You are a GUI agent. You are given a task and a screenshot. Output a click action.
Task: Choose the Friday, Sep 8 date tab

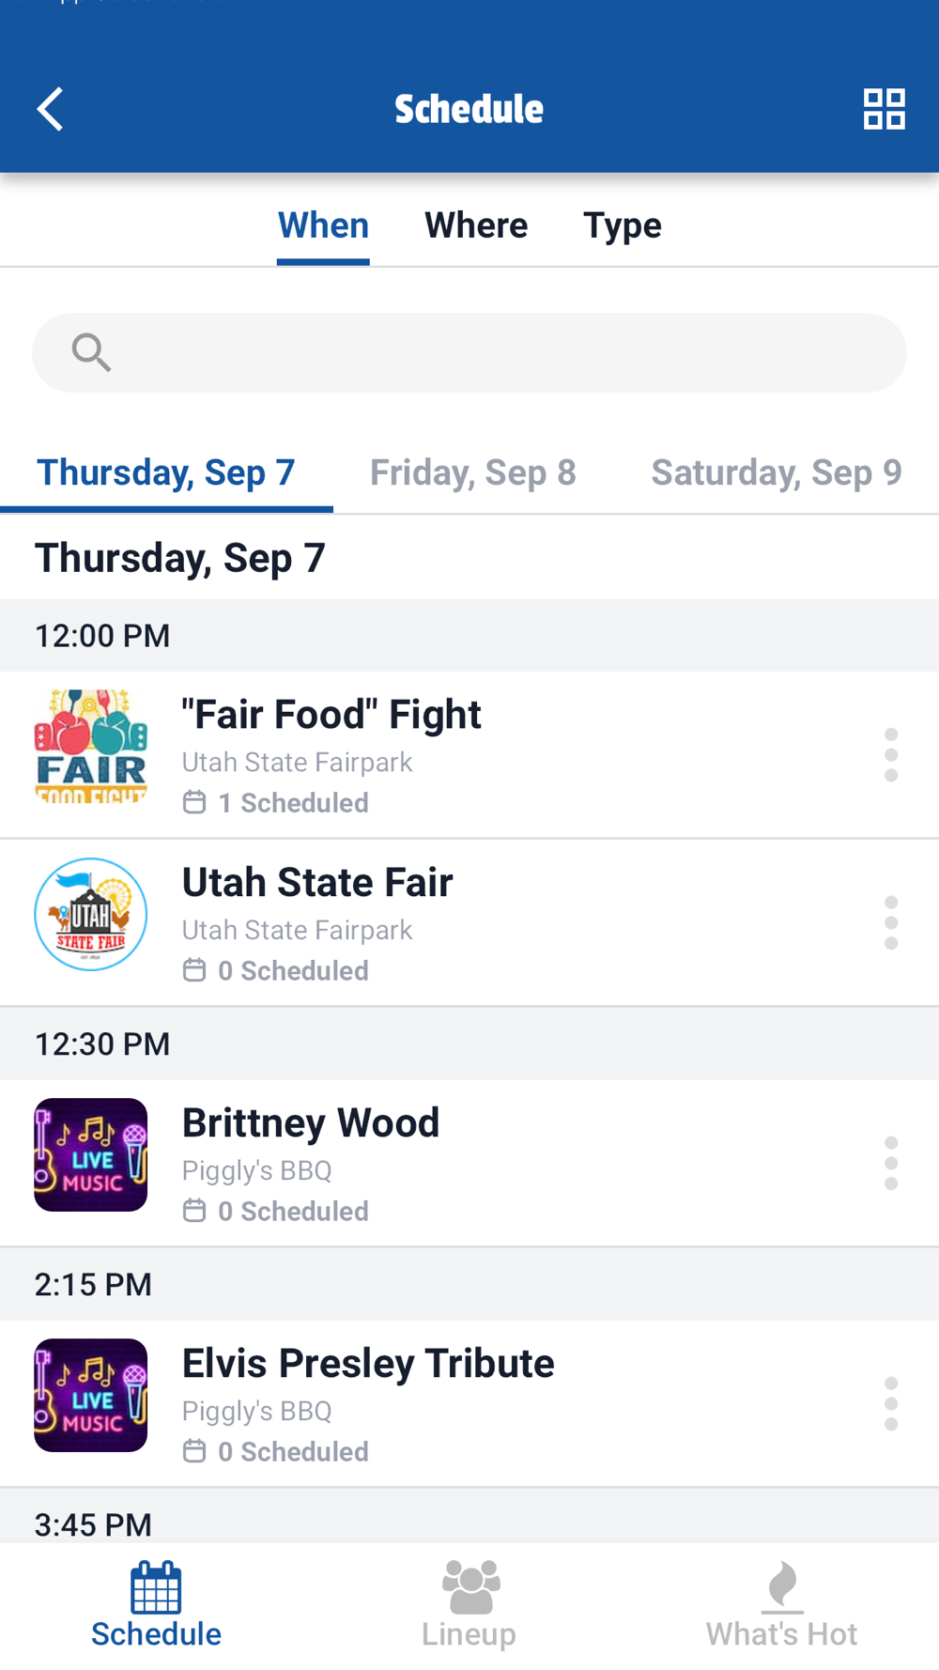point(472,472)
